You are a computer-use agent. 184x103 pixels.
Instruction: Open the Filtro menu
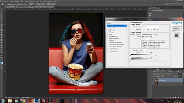point(37,1)
